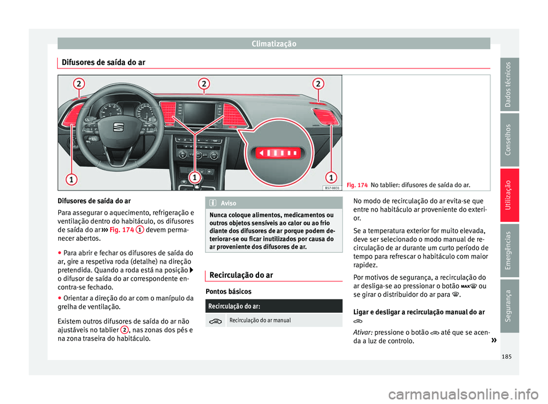Click the circled 2 reference after 'tablier'

pos(124,330)
